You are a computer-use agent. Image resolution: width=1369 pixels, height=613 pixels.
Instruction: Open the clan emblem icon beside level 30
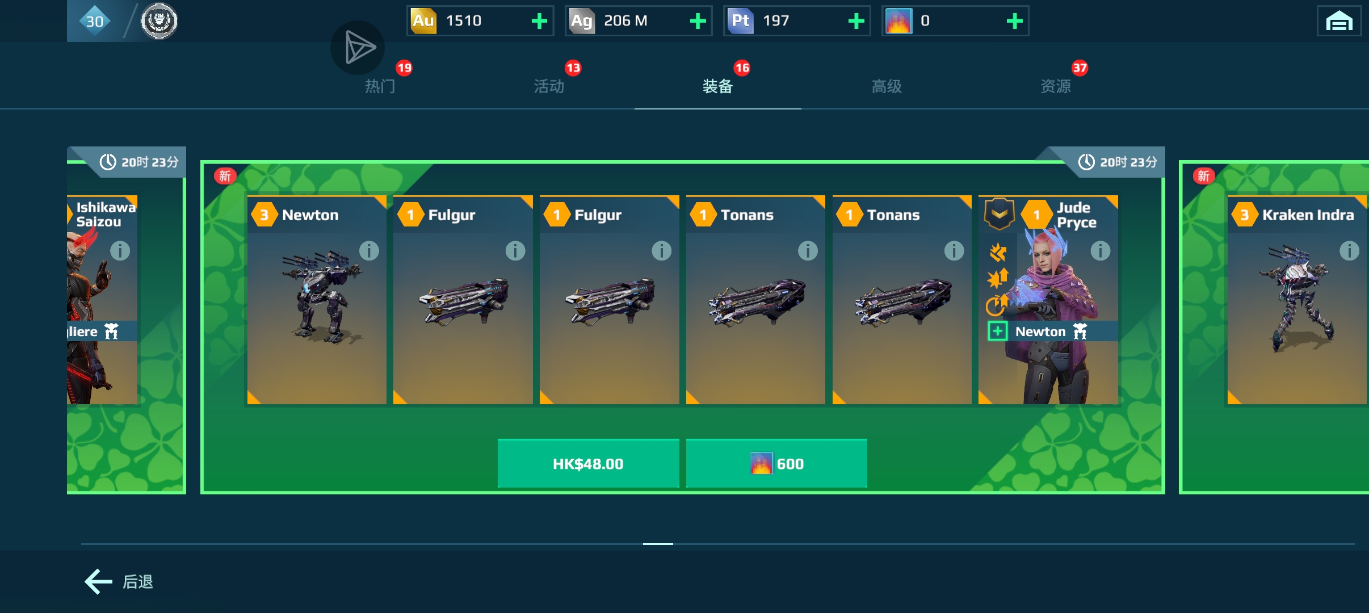tap(159, 21)
